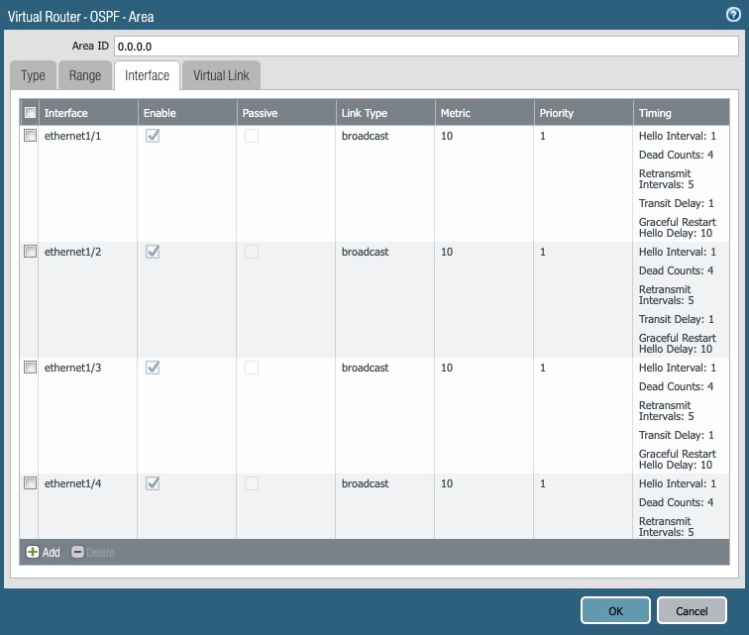Click the Timing column header
Image resolution: width=749 pixels, height=635 pixels.
pos(682,113)
